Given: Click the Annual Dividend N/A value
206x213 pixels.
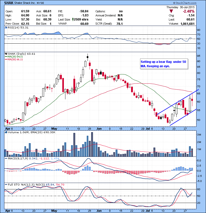Looking at the screenshot, I should coord(120,15).
